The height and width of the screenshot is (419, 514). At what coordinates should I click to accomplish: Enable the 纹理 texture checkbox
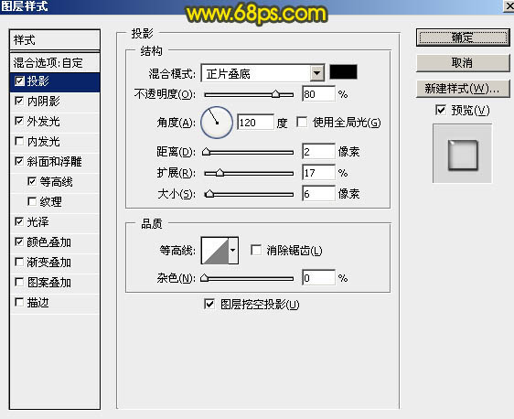[32, 201]
